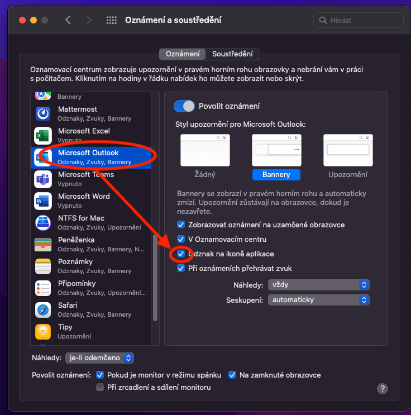Click the app list scrollbar
The width and height of the screenshot is (411, 415).
pos(155,278)
